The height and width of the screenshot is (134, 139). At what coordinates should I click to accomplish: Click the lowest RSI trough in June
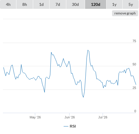click(83, 97)
